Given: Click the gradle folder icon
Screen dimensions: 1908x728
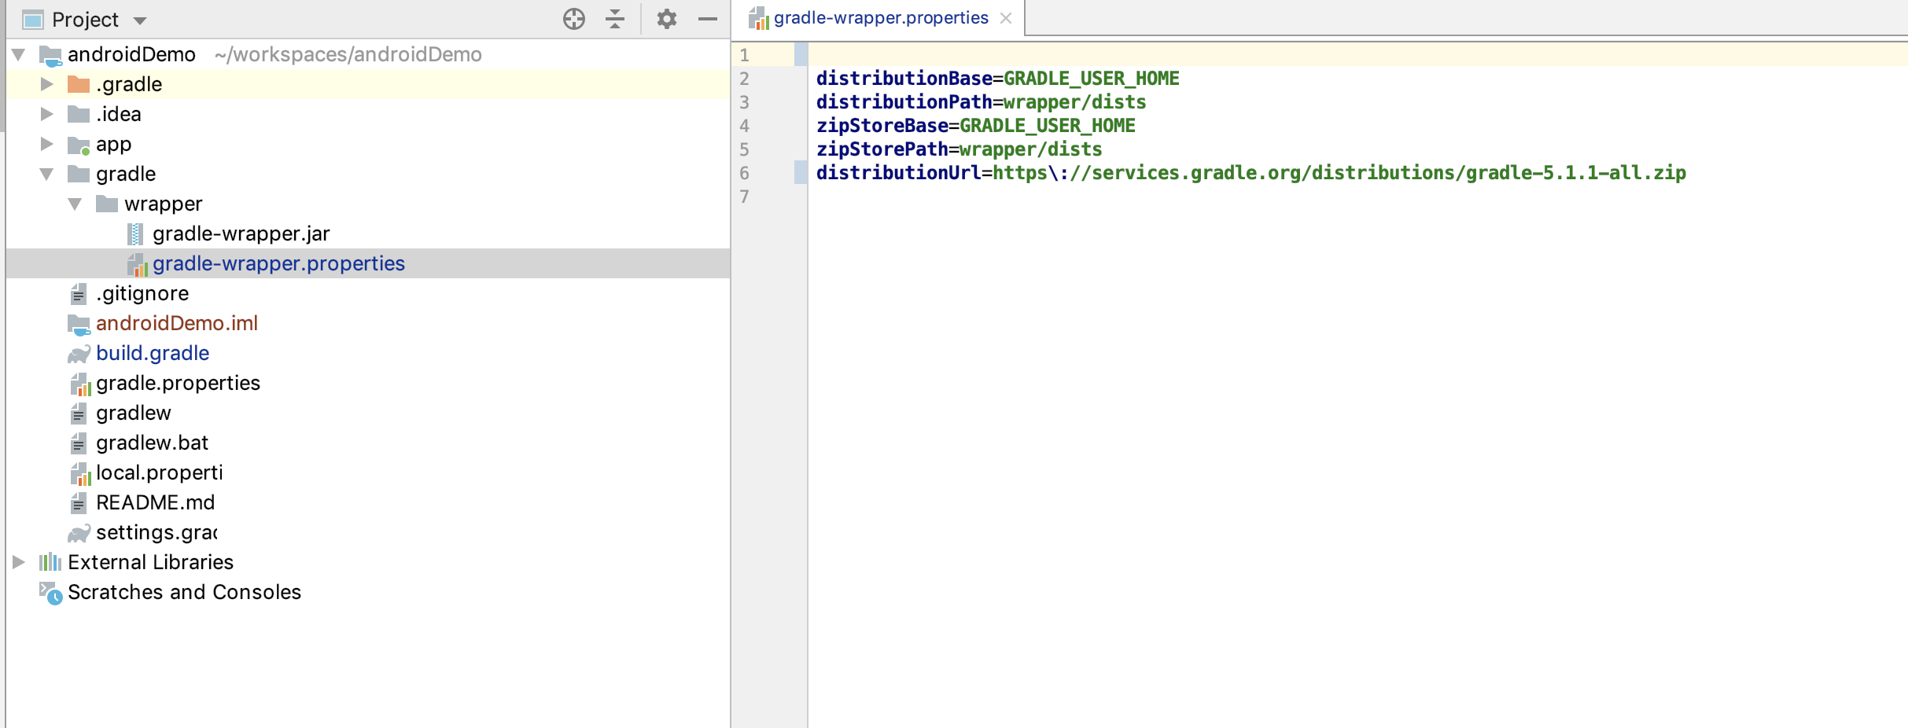Looking at the screenshot, I should [x=79, y=174].
